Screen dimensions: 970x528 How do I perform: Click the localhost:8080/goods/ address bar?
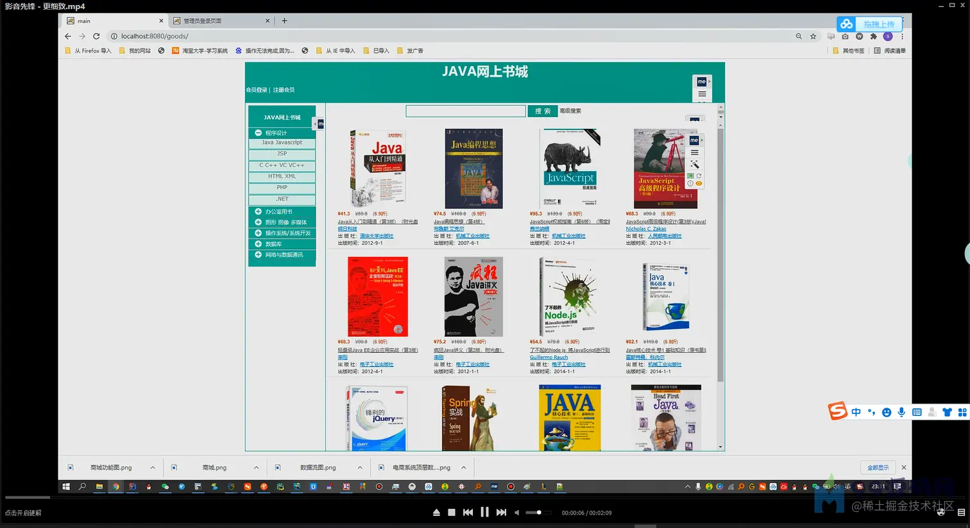449,37
